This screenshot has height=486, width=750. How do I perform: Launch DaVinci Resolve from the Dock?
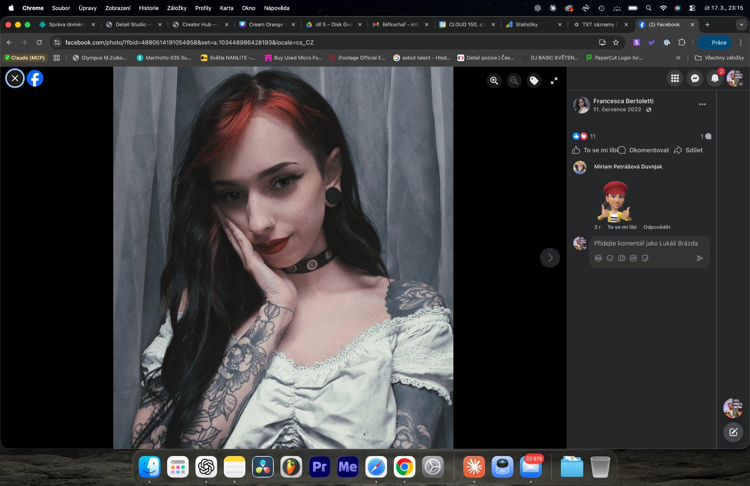(262, 467)
